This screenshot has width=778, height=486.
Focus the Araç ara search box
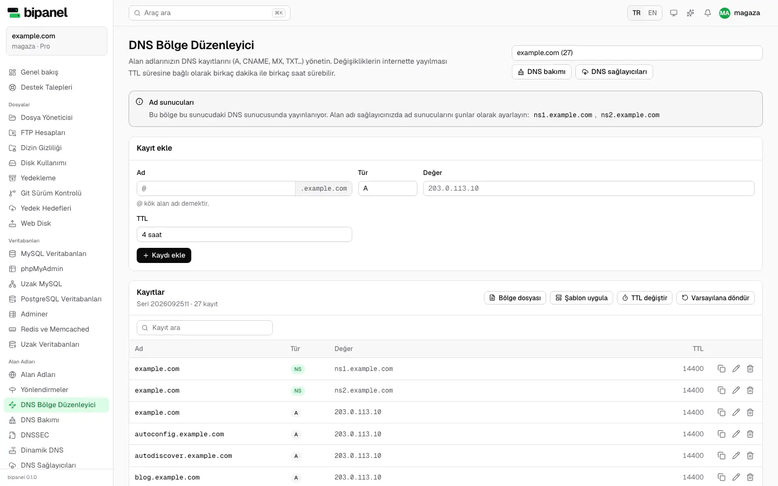point(210,13)
